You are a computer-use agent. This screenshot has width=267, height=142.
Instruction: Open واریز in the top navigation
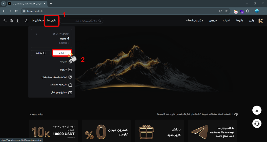coord(252,21)
